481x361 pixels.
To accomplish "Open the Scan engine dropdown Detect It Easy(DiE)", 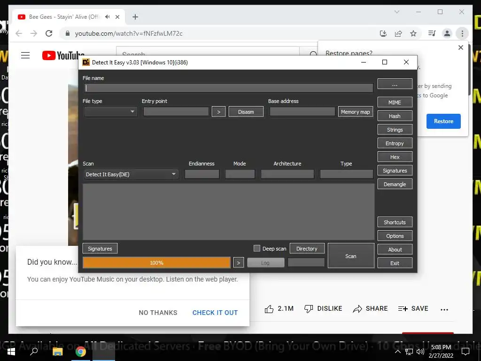I will pyautogui.click(x=131, y=174).
